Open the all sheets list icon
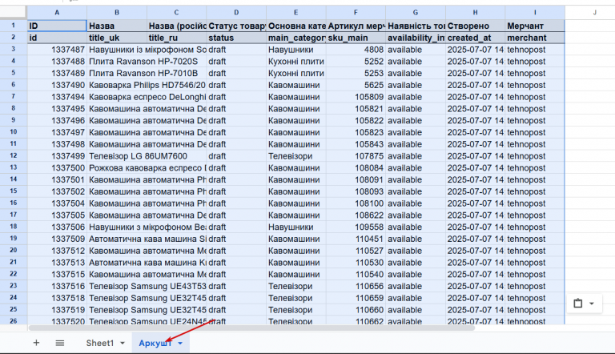The image size is (615, 354). 59,343
